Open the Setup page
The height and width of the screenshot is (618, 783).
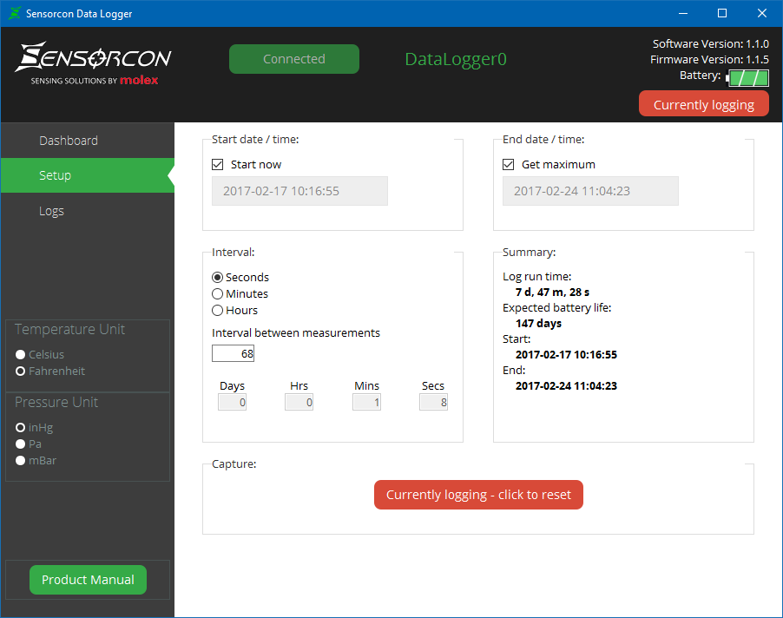(x=88, y=175)
